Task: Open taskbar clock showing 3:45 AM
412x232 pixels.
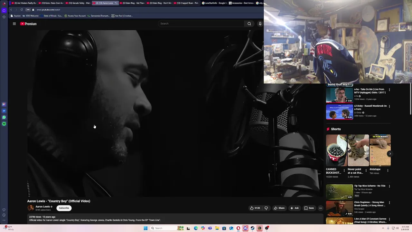Action: click(405, 228)
